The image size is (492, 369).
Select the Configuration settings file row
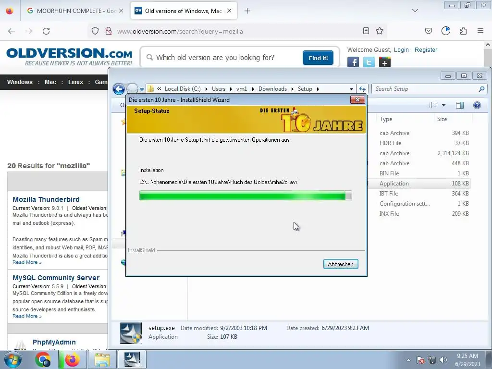[x=419, y=204]
